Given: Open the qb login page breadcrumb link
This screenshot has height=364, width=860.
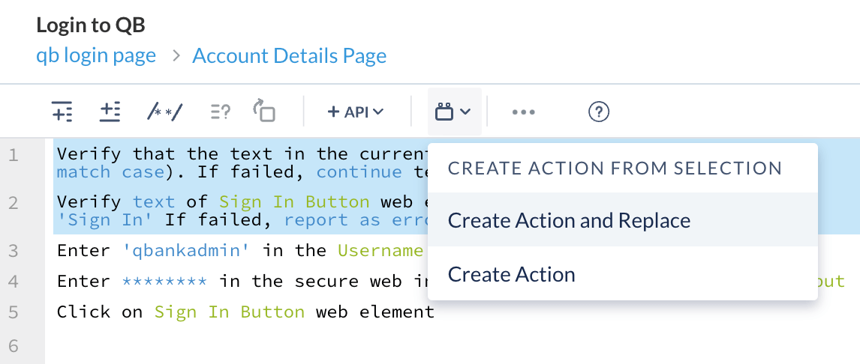Looking at the screenshot, I should (96, 55).
